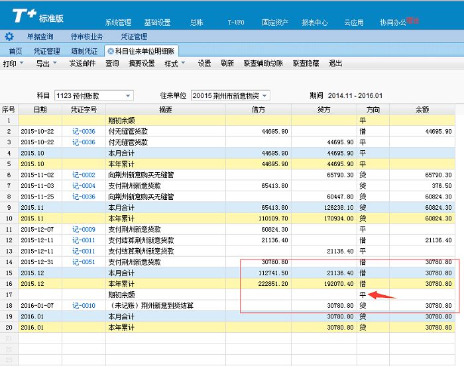Click the blue gear settings icon
The width and height of the screenshot is (464, 366).
pyautogui.click(x=9, y=36)
